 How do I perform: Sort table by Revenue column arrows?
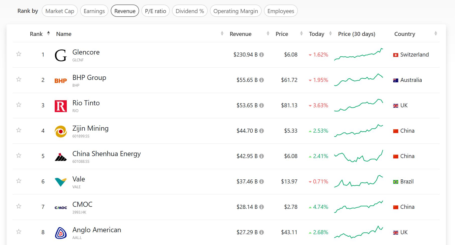point(268,33)
